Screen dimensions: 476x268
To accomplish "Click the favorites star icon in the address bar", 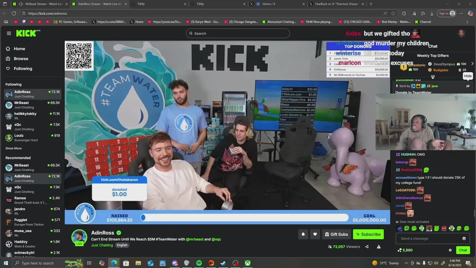I will pos(393,13).
